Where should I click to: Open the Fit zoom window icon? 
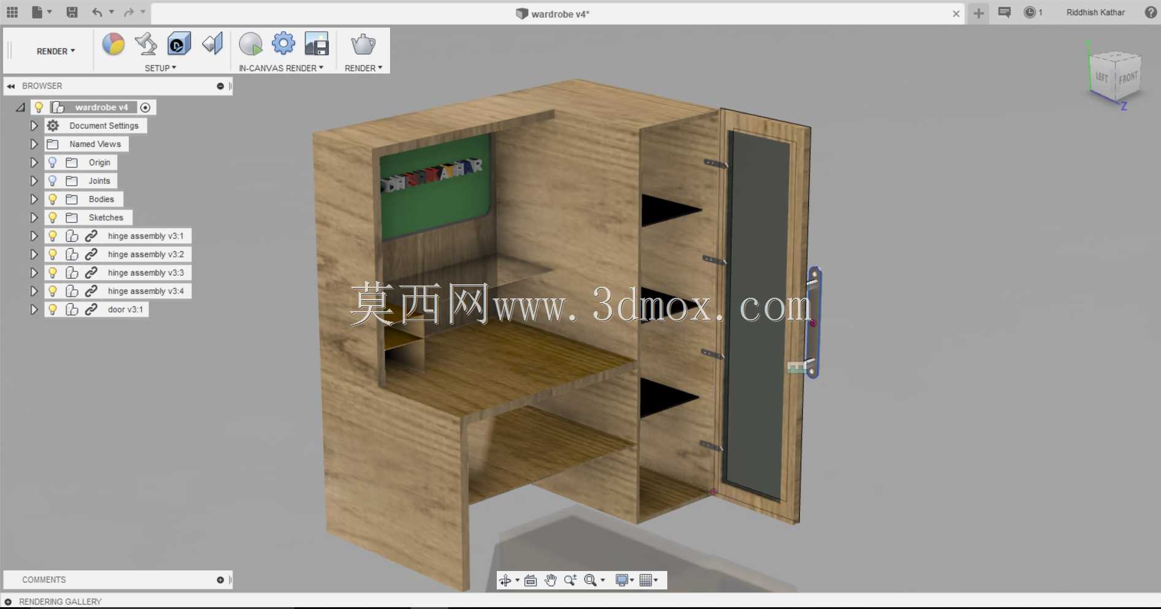(591, 580)
